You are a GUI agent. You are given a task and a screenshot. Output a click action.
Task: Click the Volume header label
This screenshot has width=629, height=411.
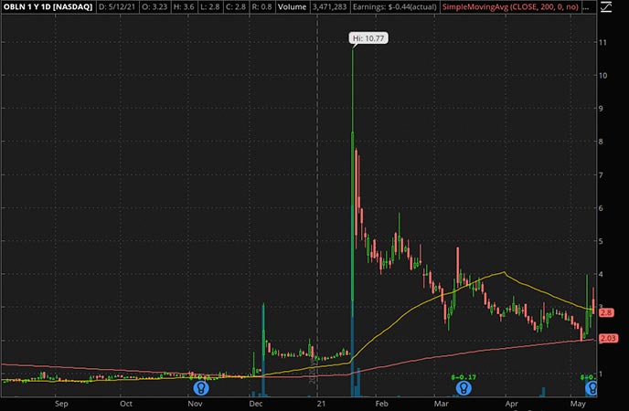[x=292, y=6]
